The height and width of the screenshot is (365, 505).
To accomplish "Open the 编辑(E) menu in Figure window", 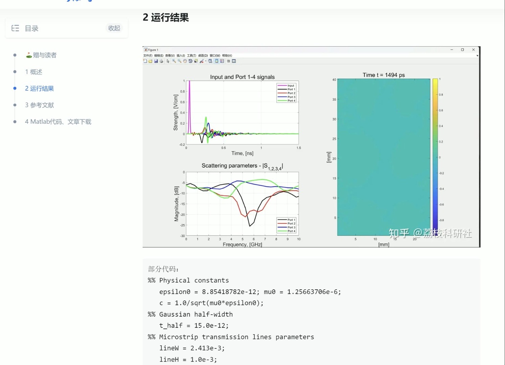I will (x=159, y=55).
